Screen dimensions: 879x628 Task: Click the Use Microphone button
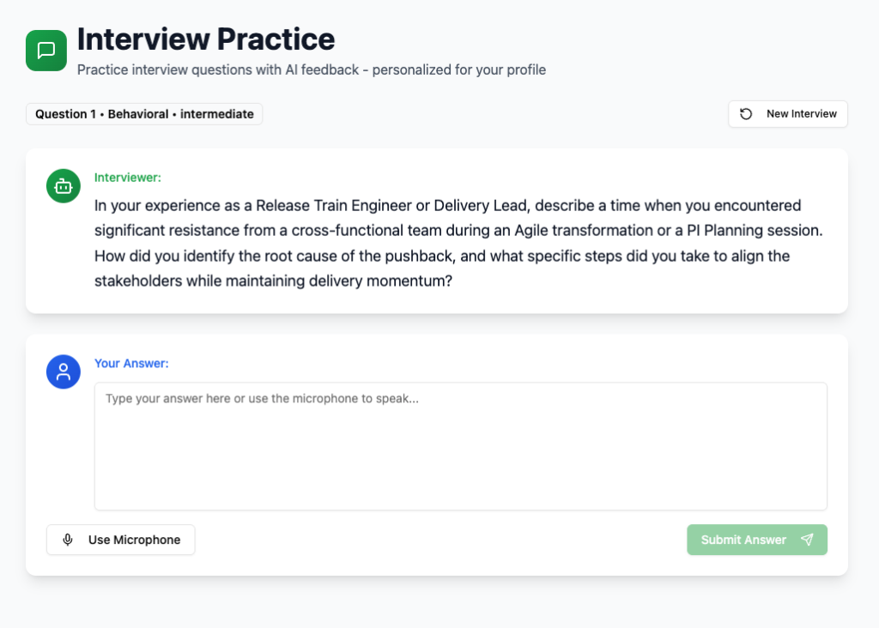point(120,540)
